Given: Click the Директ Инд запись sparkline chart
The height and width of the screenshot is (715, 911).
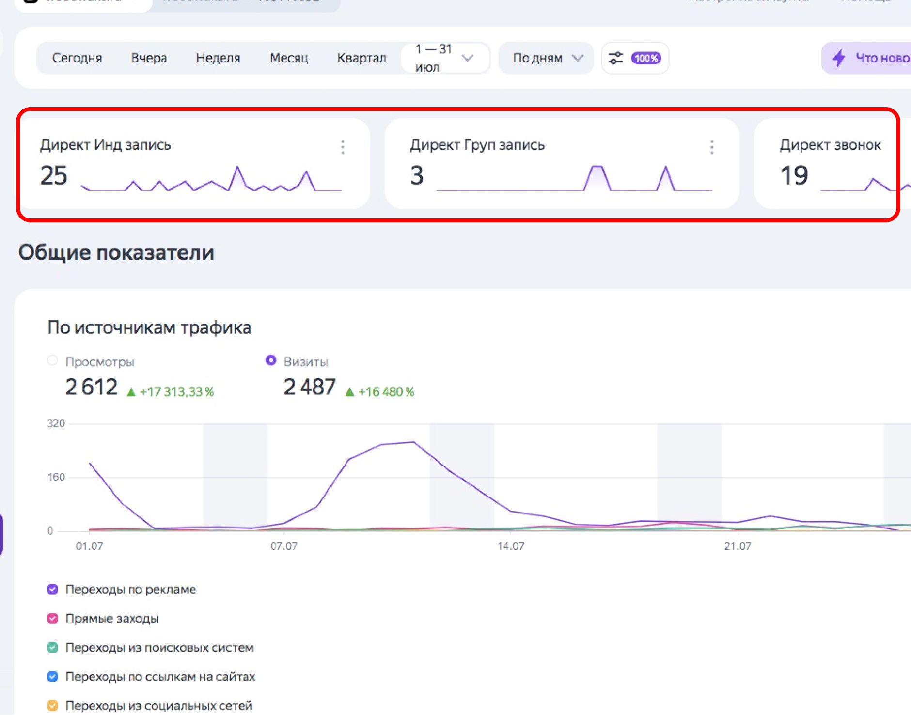Looking at the screenshot, I should (x=211, y=180).
